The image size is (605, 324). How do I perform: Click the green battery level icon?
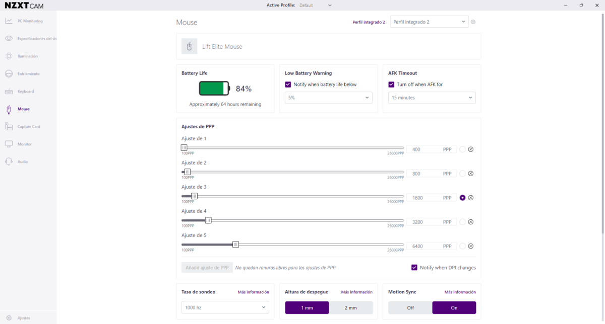pyautogui.click(x=214, y=89)
